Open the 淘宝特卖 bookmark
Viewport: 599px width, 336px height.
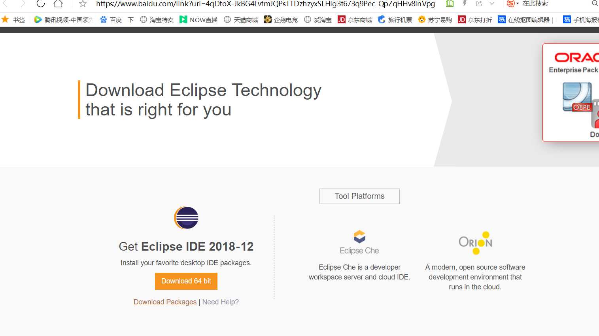click(x=157, y=20)
